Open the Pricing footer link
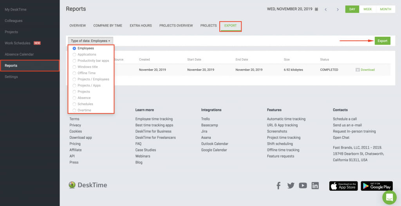The width and height of the screenshot is (401, 206). click(75, 144)
